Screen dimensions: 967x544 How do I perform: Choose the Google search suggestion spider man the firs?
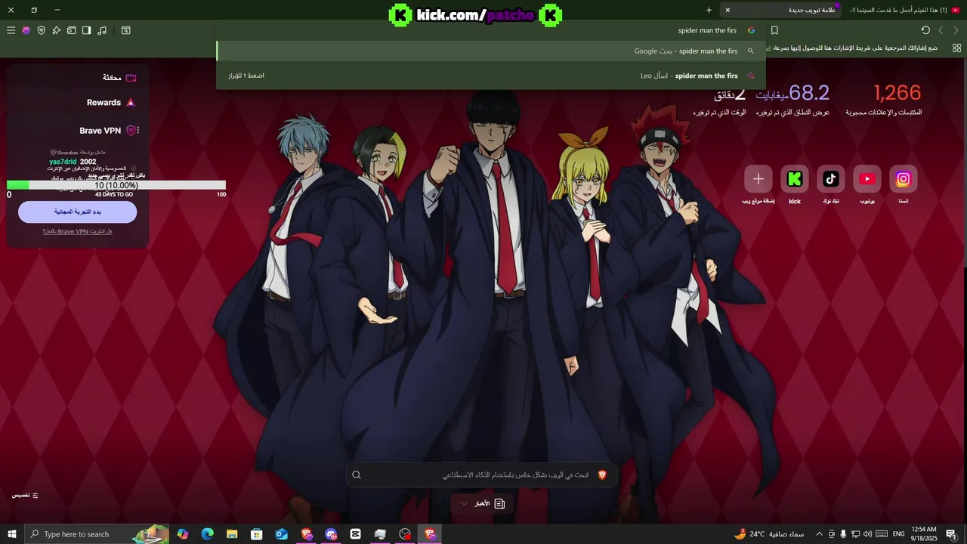tap(491, 51)
